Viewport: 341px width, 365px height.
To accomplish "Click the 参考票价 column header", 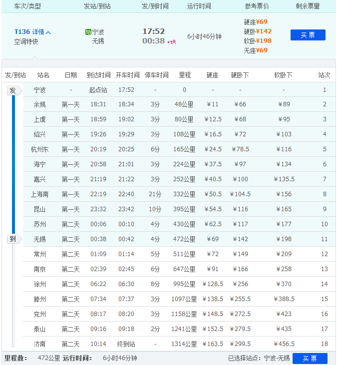I will pos(257,6).
